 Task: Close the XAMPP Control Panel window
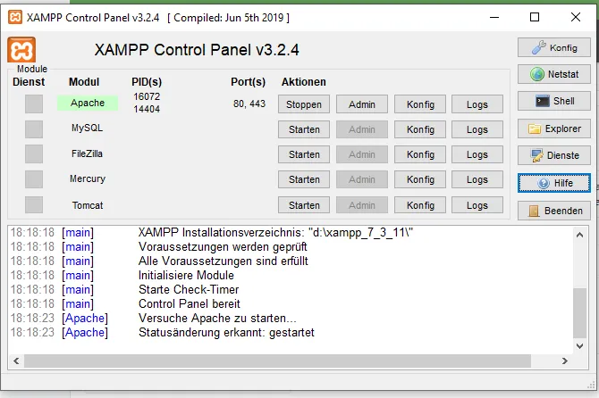(x=576, y=17)
